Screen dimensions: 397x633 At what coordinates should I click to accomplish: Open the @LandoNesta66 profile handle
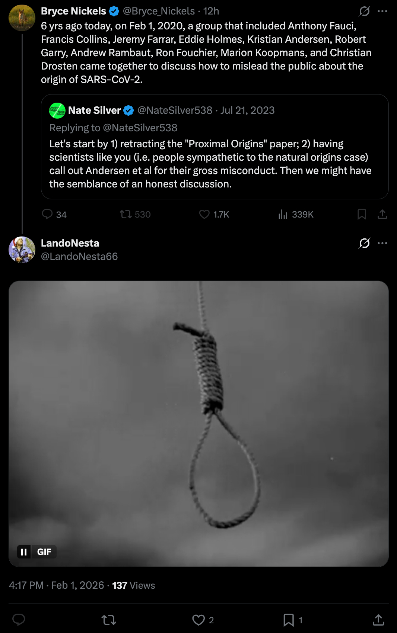[79, 257]
